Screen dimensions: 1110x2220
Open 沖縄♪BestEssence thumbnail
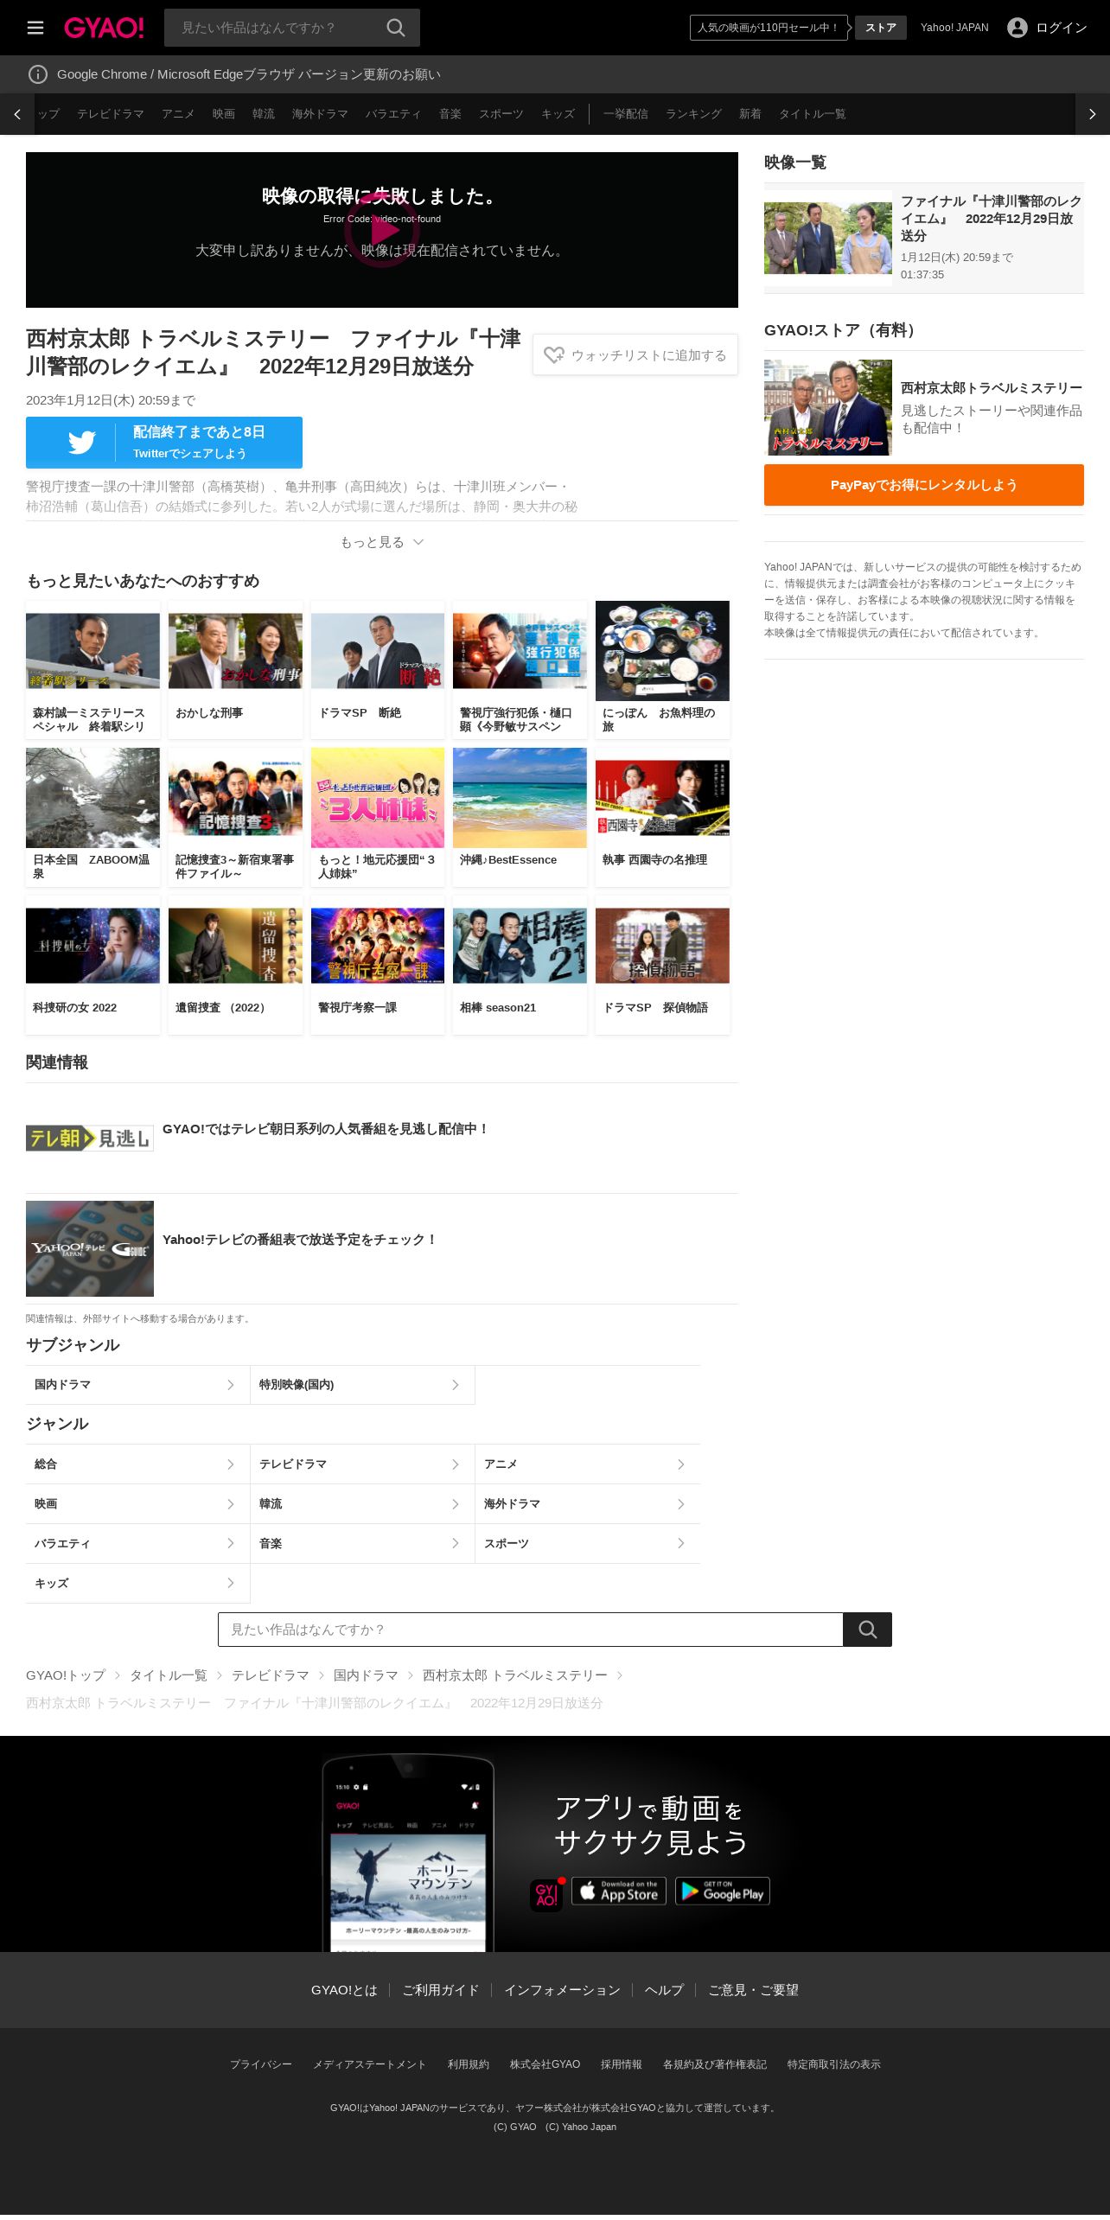click(520, 798)
